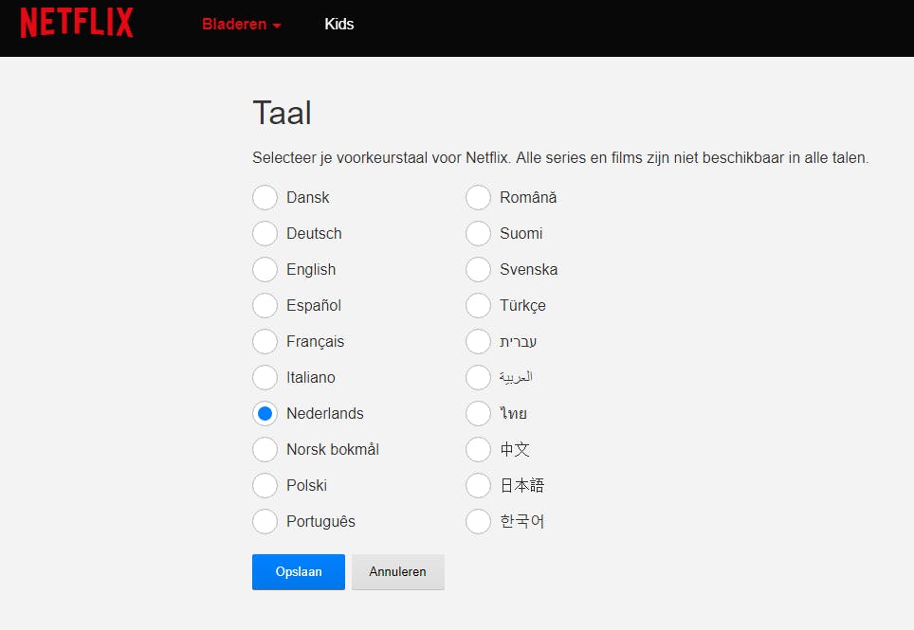Pick Español as preferred language
Screen dimensions: 914x630
265,306
